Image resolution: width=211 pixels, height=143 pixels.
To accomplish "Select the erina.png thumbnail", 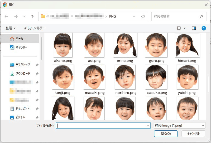I will (125, 45).
